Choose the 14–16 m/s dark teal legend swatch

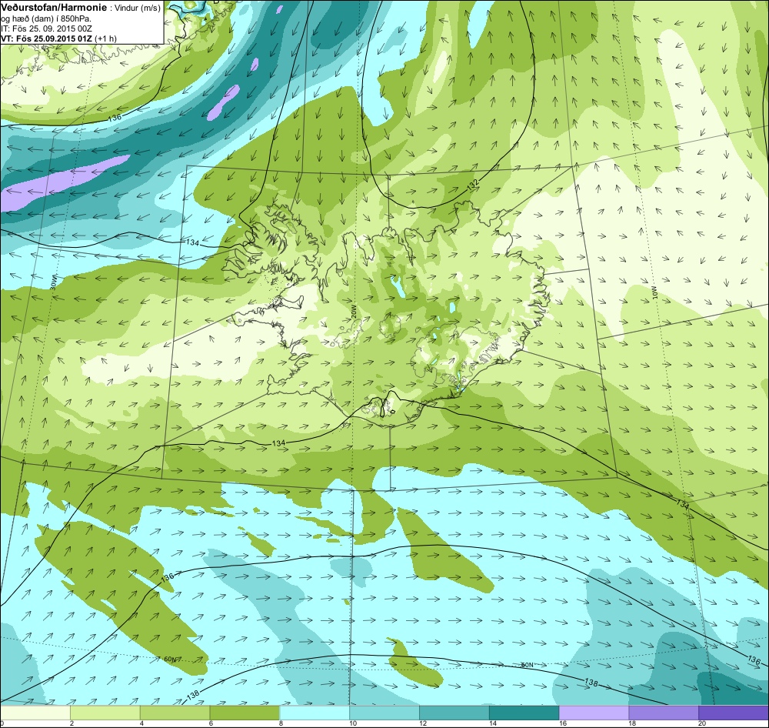(x=524, y=713)
